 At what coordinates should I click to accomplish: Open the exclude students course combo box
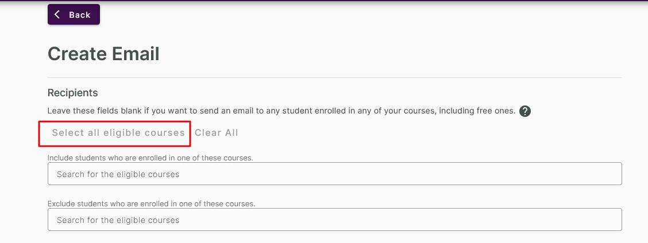point(335,220)
